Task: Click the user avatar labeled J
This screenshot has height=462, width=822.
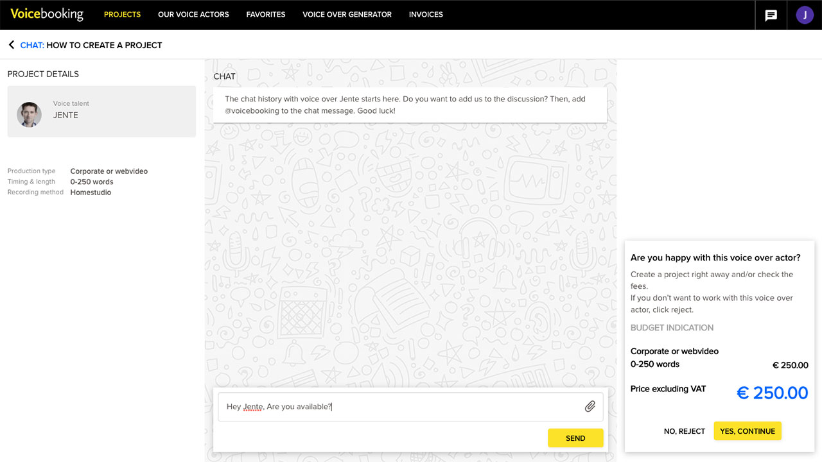Action: click(804, 14)
